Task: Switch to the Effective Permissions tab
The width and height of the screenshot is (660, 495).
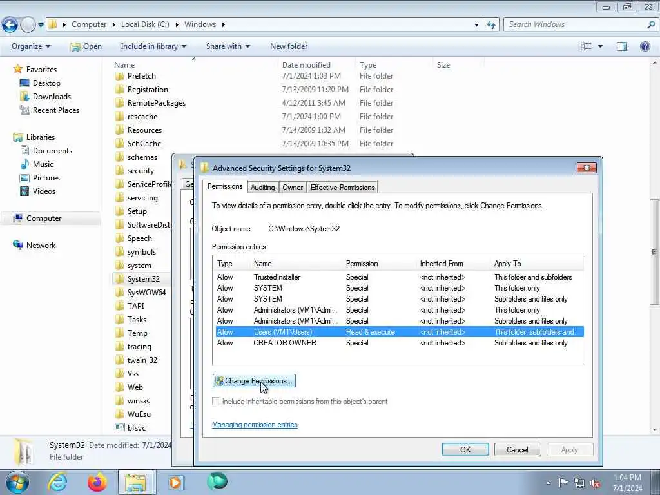Action: [x=343, y=188]
